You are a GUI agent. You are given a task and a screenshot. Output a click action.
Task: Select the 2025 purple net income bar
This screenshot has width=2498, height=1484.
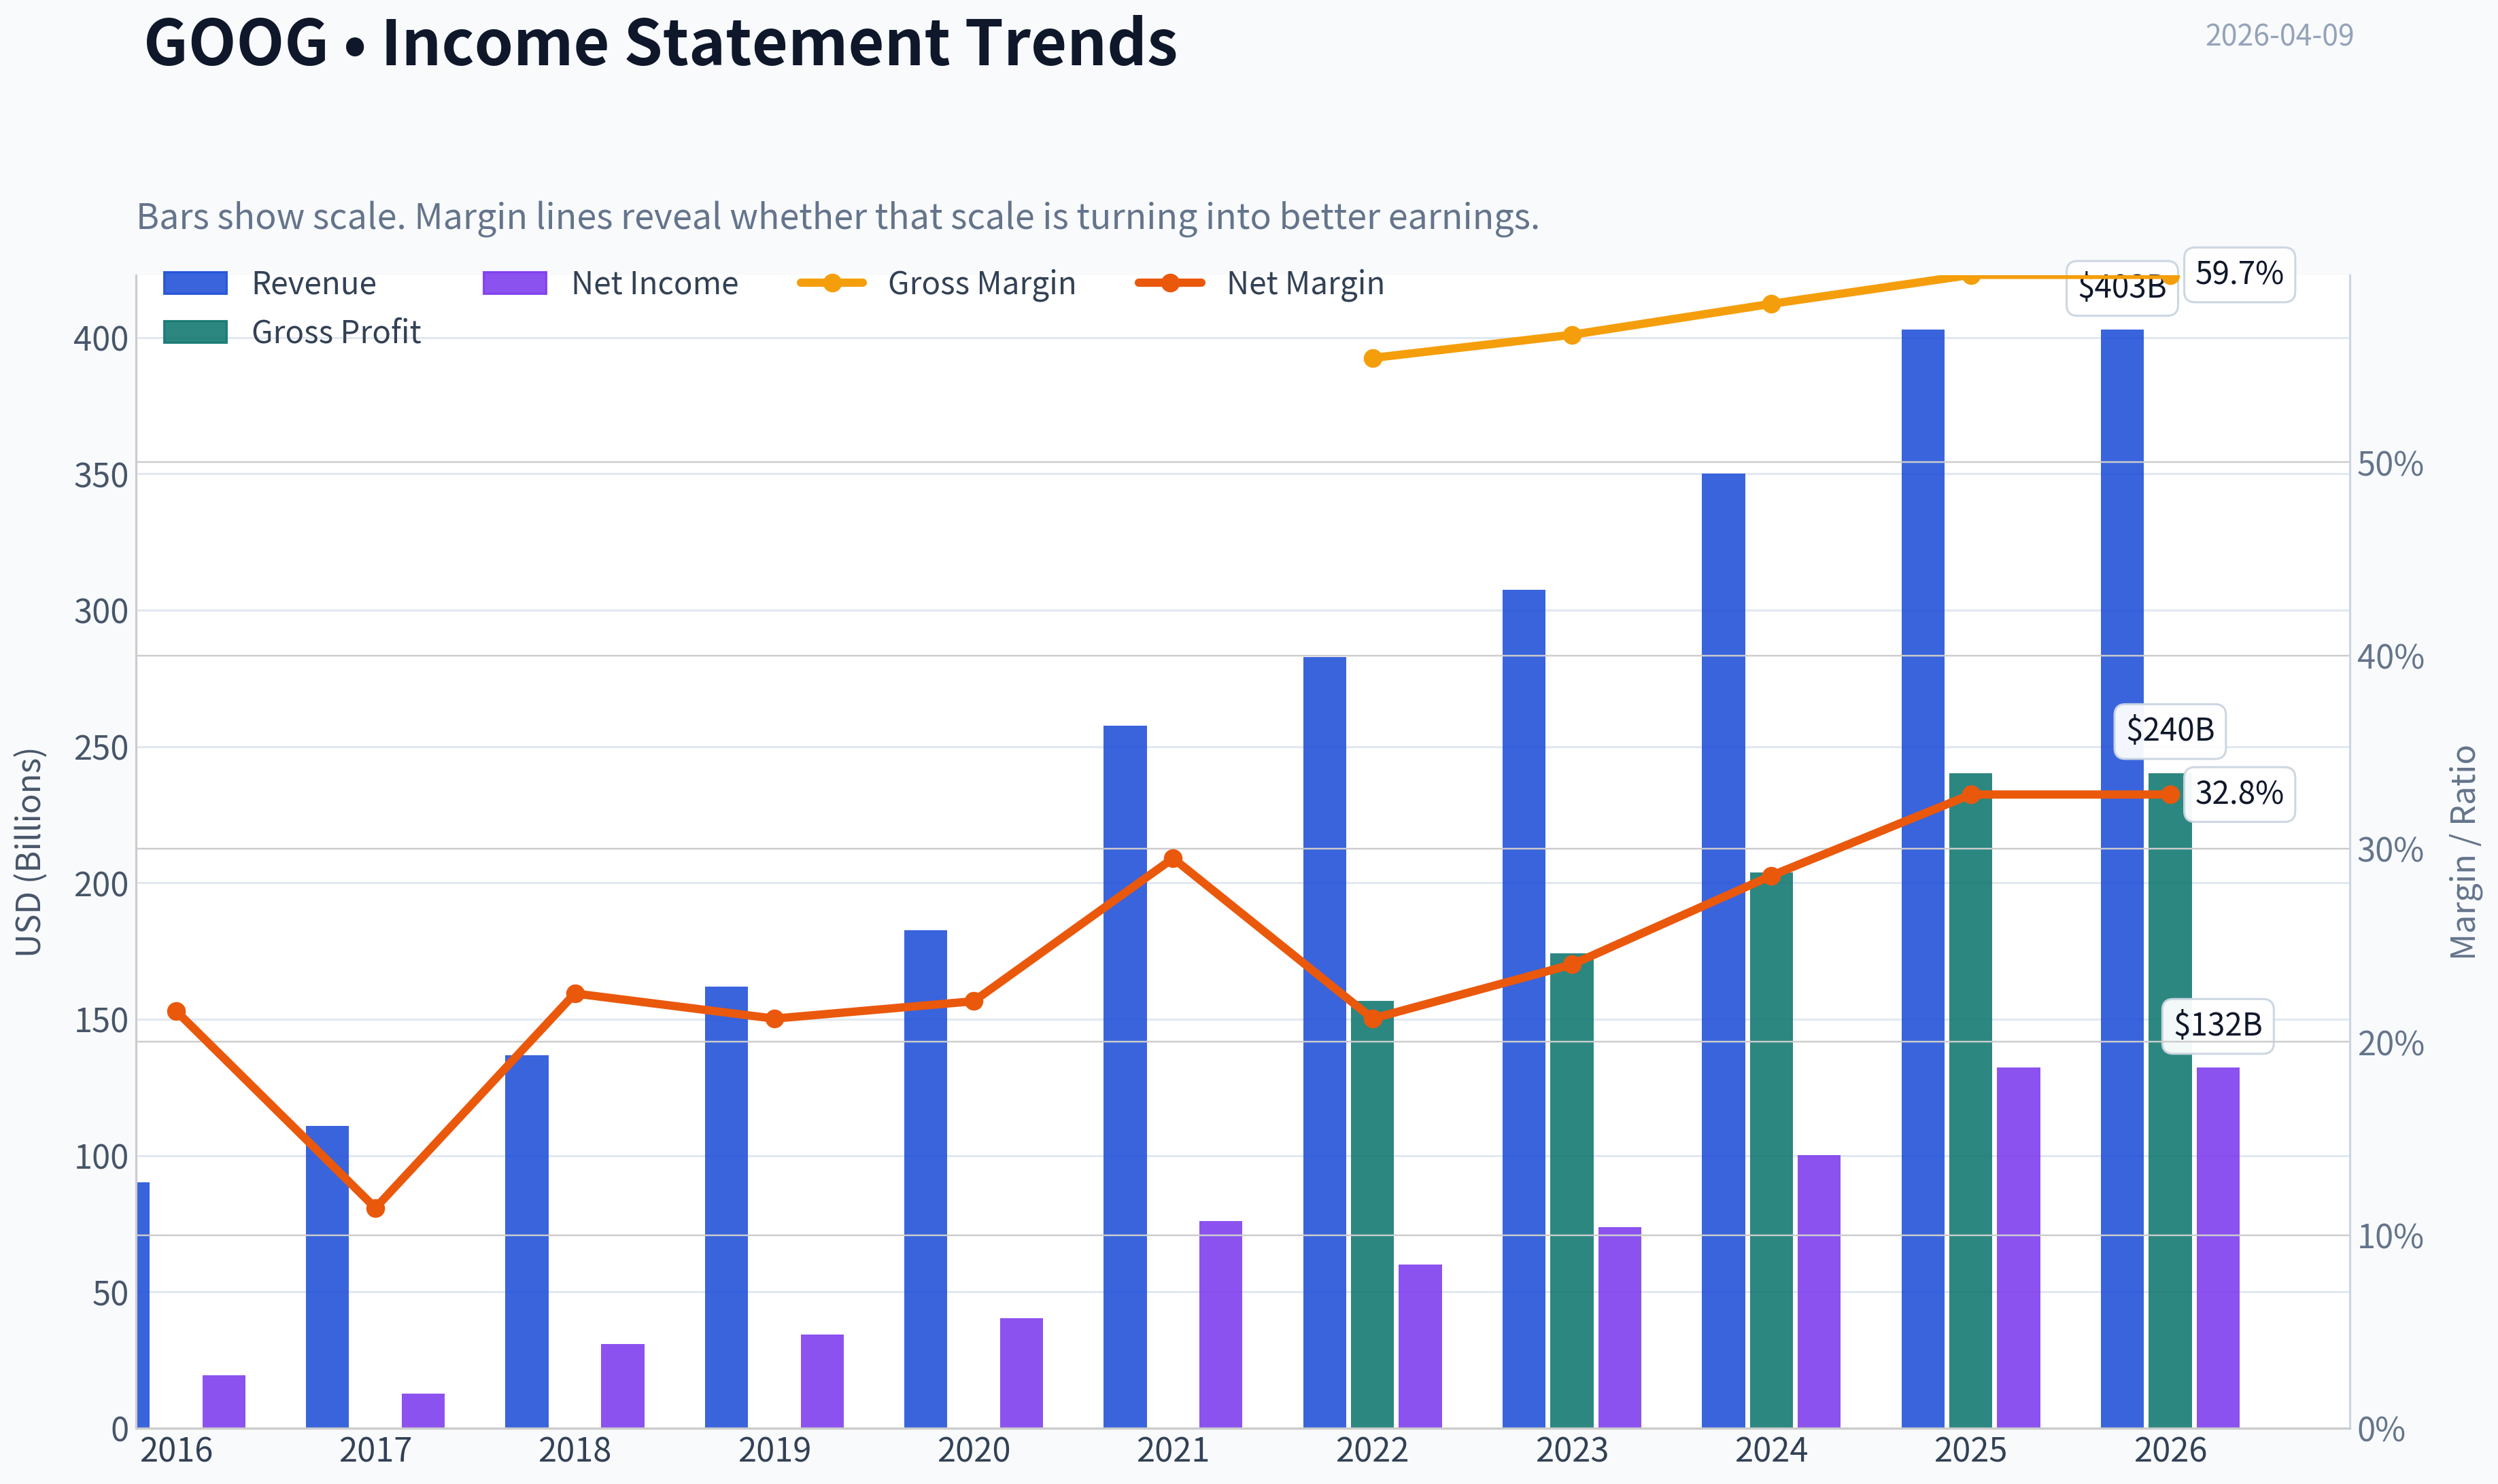2018,1247
